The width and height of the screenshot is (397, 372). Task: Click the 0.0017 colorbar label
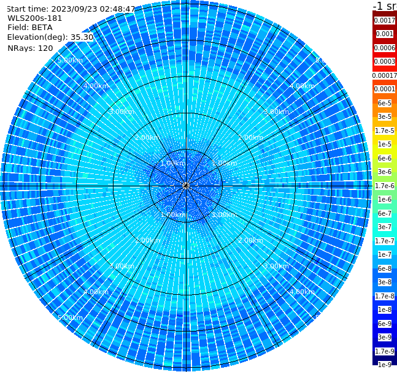(385, 20)
